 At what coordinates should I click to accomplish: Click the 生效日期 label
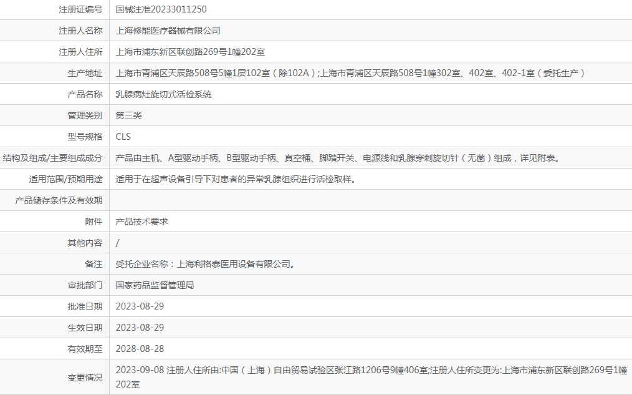pos(85,328)
